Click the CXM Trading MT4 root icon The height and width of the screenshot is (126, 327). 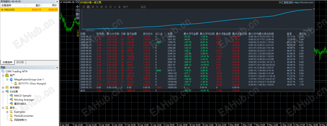[3, 71]
